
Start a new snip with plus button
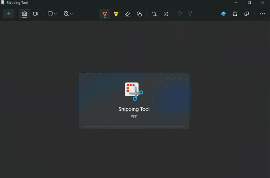(9, 14)
